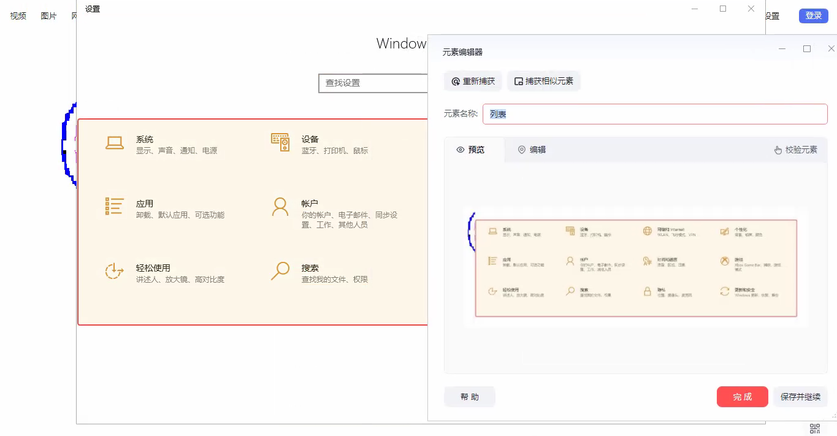Click the 校验元素 button

pyautogui.click(x=796, y=150)
